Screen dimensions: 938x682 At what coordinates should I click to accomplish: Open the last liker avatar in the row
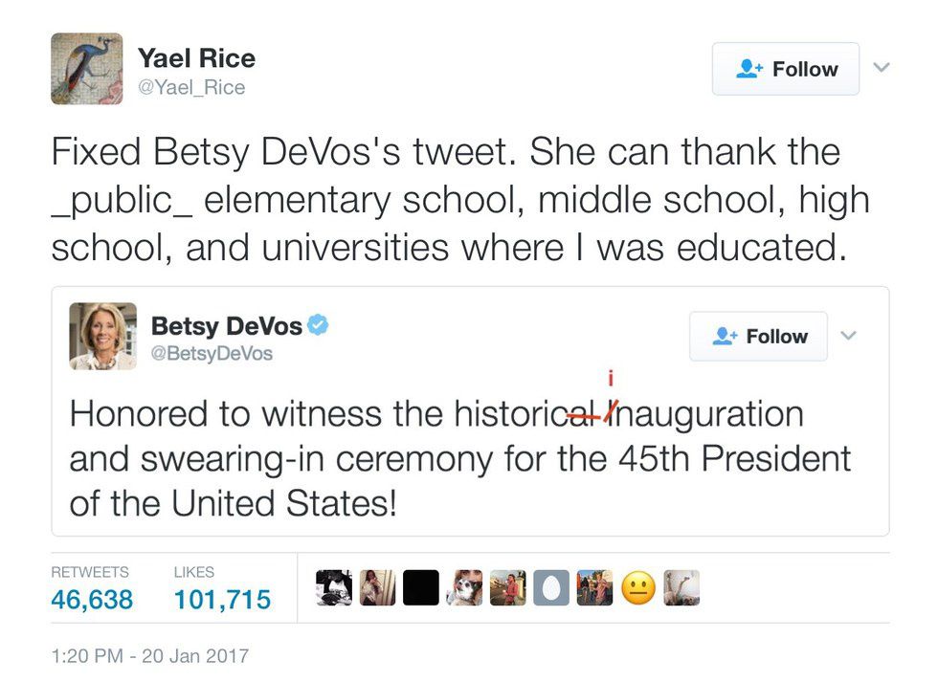tap(681, 587)
